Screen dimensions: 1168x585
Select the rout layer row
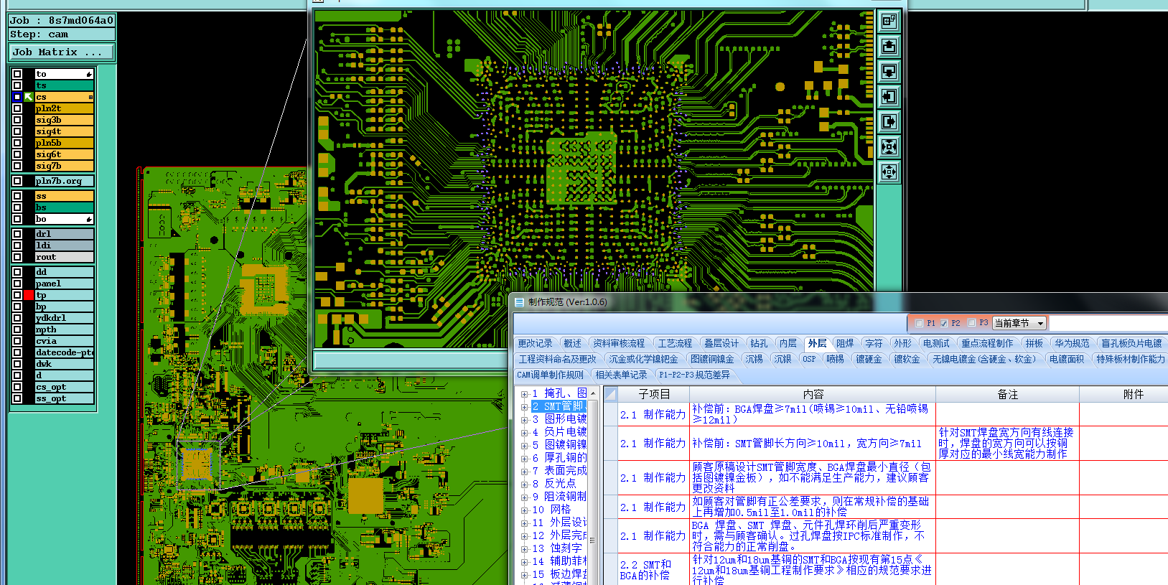[x=64, y=257]
